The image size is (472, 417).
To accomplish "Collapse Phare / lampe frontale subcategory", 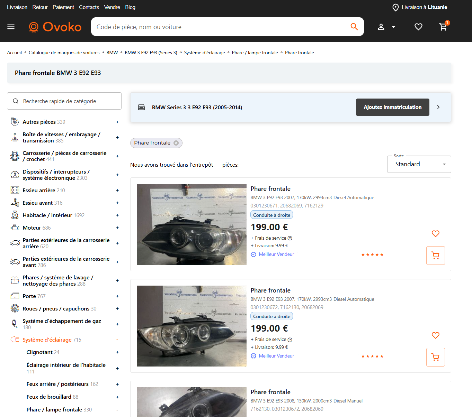I will [x=117, y=410].
